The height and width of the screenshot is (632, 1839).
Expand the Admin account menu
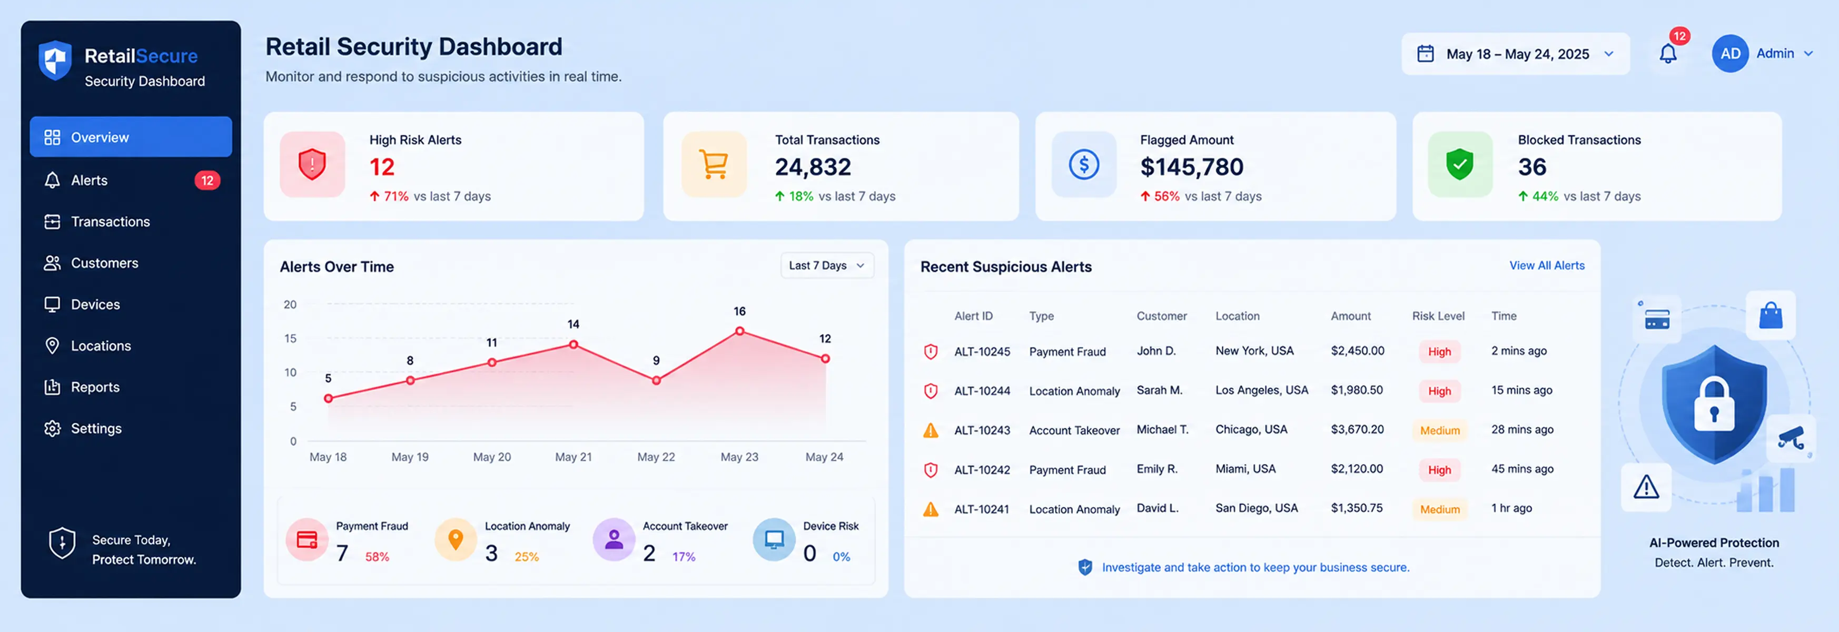click(x=1763, y=54)
